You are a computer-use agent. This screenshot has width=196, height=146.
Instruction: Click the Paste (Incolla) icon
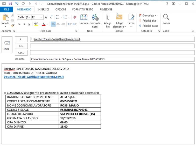[5, 17]
